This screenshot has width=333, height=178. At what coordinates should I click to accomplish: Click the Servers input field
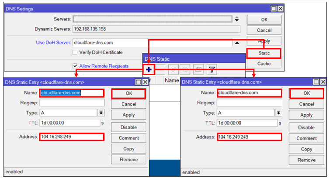153,19
